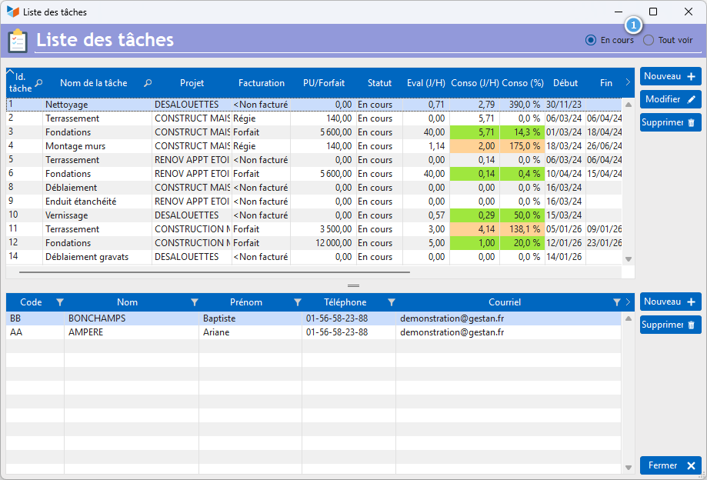Image resolution: width=707 pixels, height=480 pixels.
Task: Sort tasks by the Projet column header
Action: [x=192, y=83]
